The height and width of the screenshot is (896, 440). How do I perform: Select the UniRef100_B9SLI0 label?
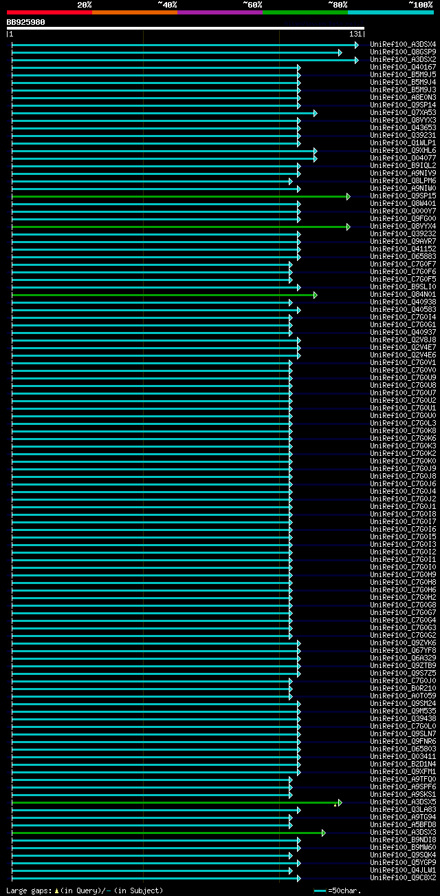point(403,287)
